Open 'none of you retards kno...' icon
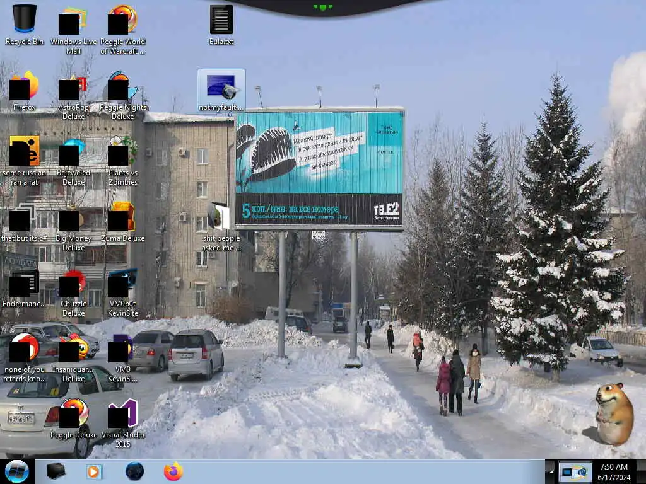 point(25,357)
